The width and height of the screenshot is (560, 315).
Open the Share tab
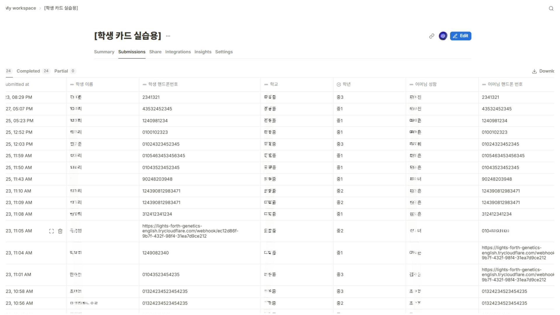pos(155,52)
